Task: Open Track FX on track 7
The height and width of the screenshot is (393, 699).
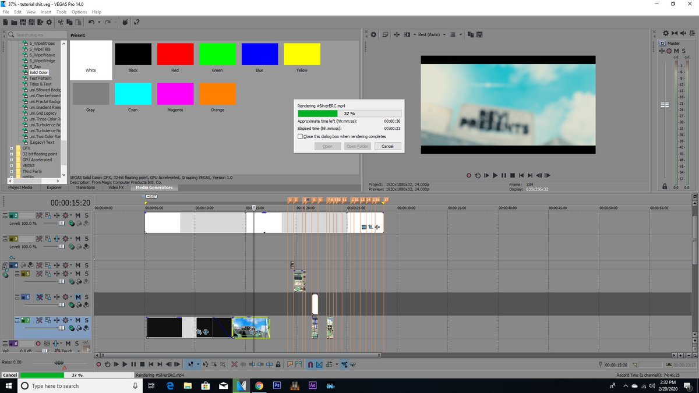Action: coord(57,320)
